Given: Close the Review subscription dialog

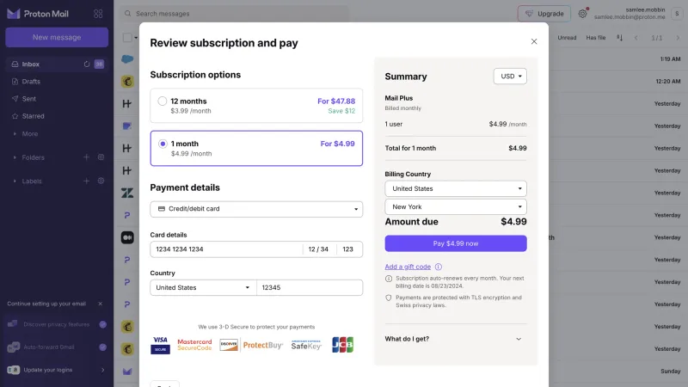Looking at the screenshot, I should (534, 41).
